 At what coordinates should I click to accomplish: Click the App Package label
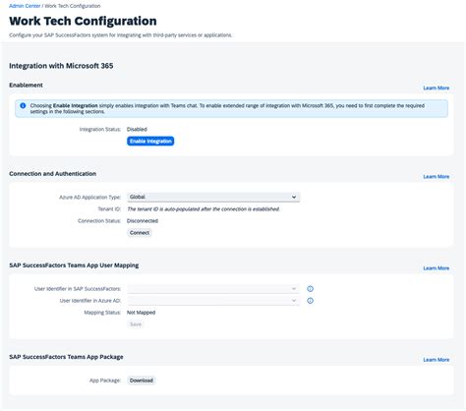tap(105, 381)
